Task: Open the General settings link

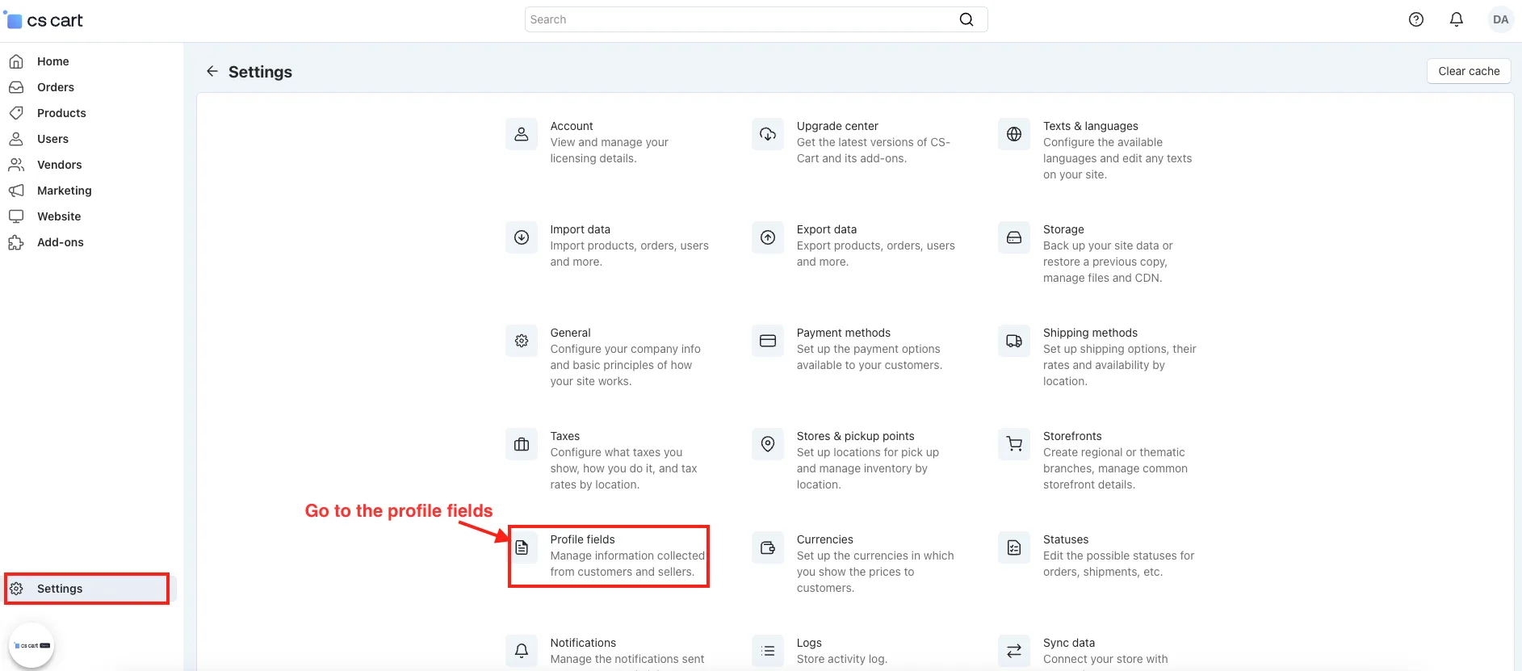Action: click(x=571, y=333)
